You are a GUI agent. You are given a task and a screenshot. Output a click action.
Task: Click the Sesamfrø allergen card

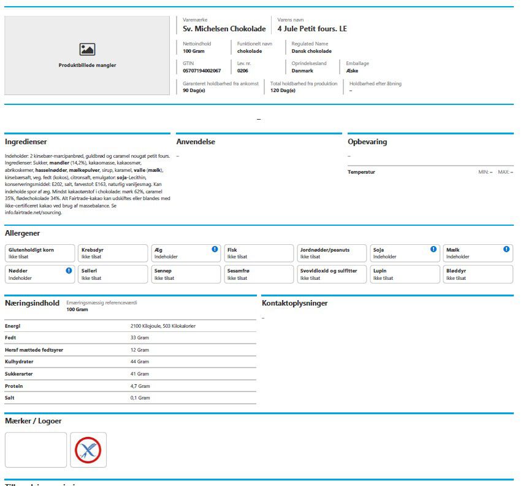(x=259, y=274)
